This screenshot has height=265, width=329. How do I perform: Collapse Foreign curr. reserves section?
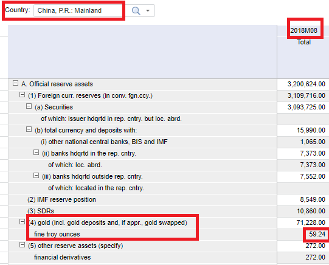(x=22, y=95)
